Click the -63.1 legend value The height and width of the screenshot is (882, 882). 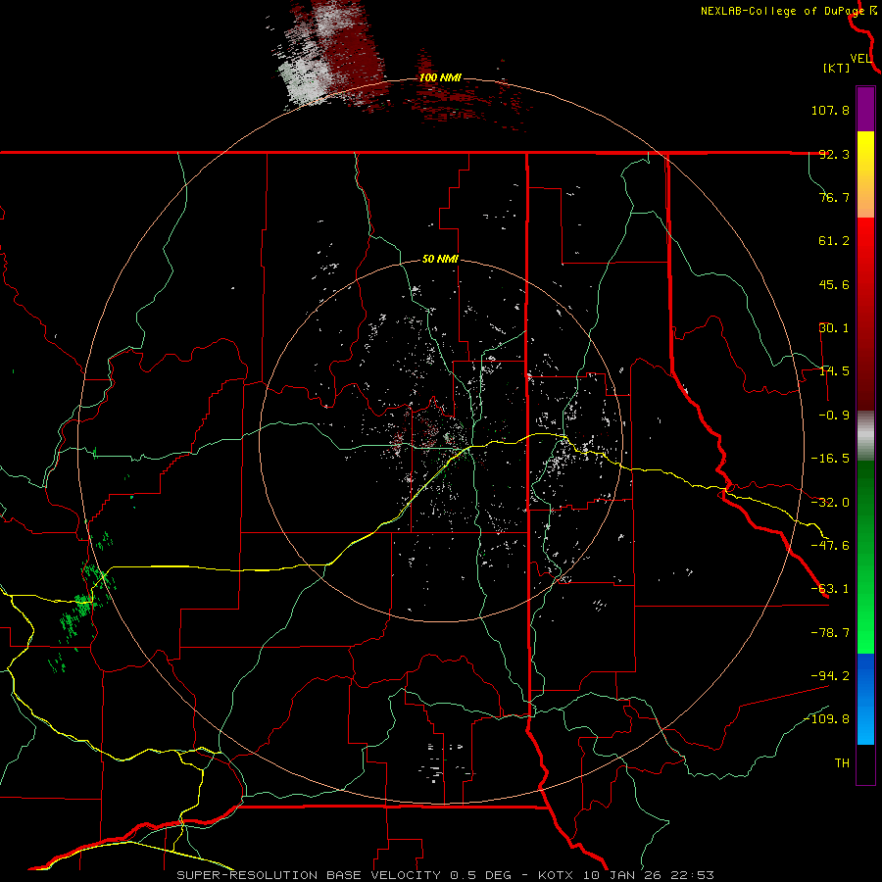click(x=830, y=589)
